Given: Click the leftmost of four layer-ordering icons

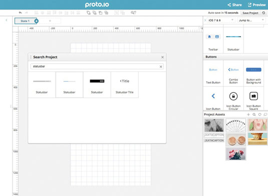Looking at the screenshot, I should 89,12.
